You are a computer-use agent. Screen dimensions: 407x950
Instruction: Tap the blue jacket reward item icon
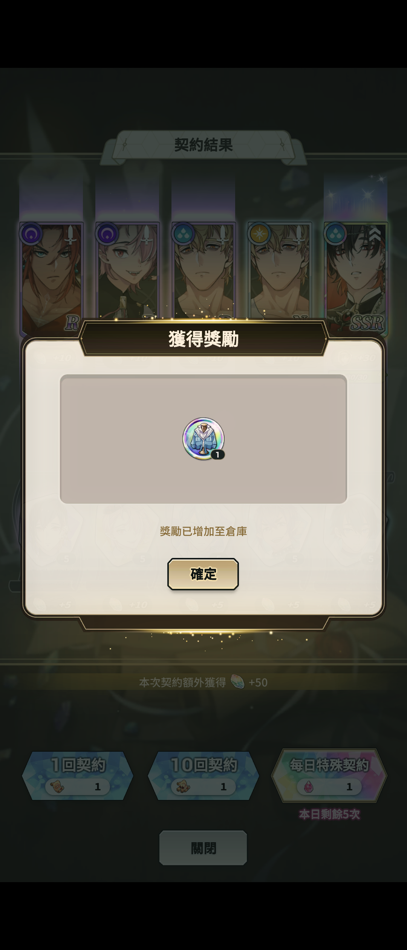[x=203, y=438]
